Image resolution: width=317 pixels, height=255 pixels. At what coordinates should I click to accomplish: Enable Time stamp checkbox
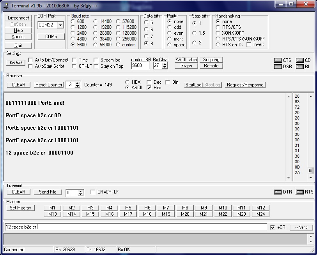tap(74, 60)
